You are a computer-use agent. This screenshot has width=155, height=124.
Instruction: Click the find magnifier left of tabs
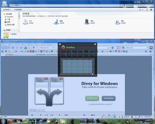(x=3, y=54)
